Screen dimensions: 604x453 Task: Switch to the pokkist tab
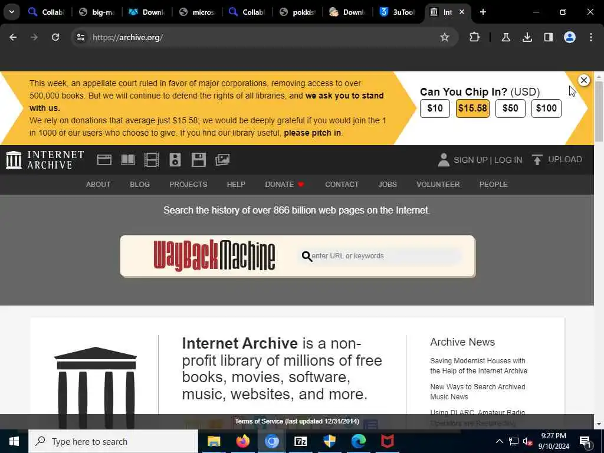pos(298,12)
